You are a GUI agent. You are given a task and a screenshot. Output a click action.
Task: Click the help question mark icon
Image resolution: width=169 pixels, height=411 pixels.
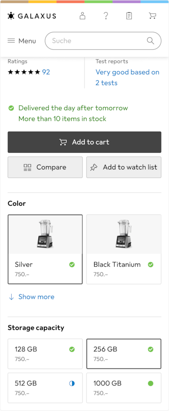click(x=106, y=16)
